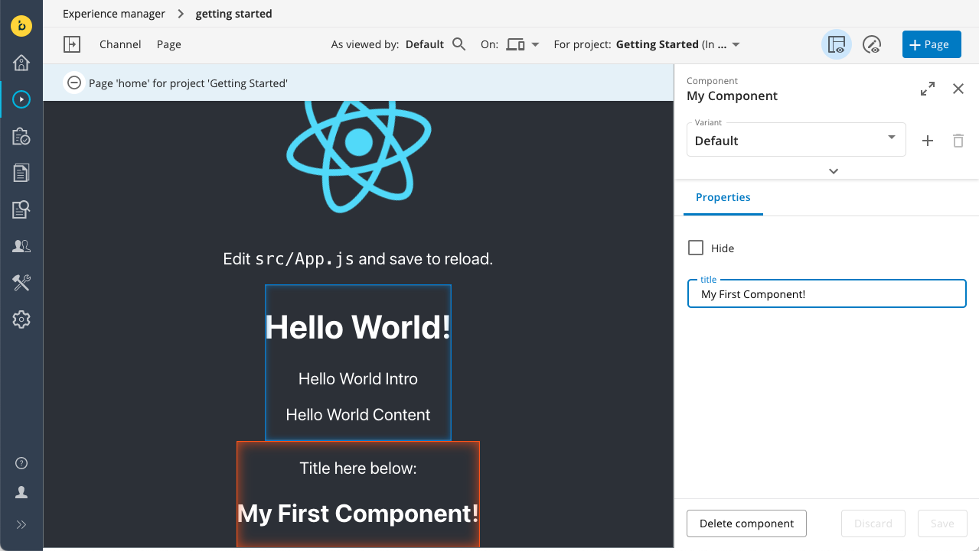The image size is (979, 551).
Task: Search the 'As viewed by' audience
Action: (x=459, y=44)
